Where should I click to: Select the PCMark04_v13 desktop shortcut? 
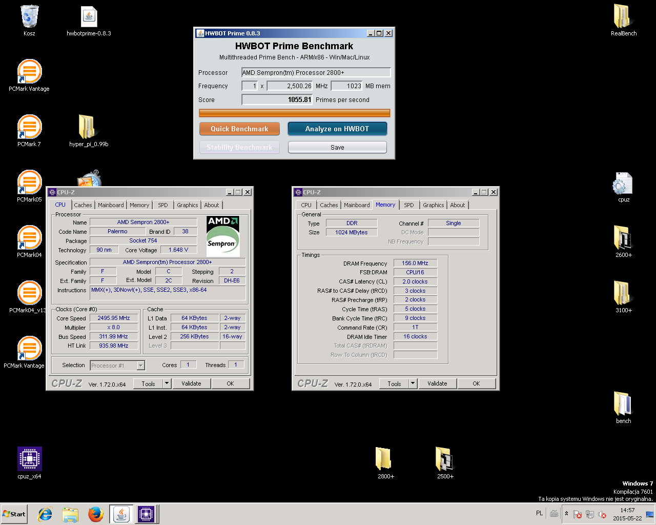(29, 293)
